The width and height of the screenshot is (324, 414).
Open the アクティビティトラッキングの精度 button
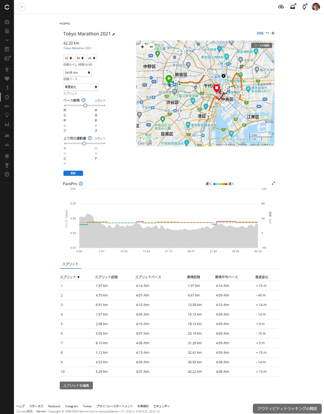point(287,409)
